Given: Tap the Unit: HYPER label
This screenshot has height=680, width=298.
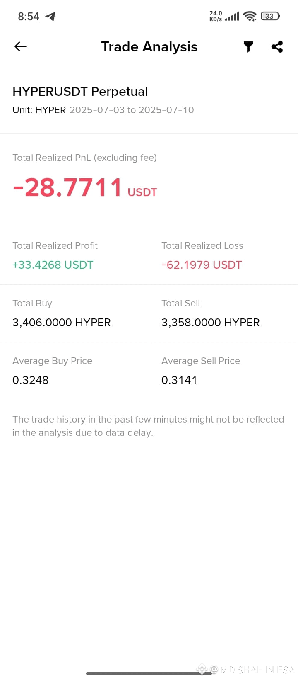Looking at the screenshot, I should tap(39, 110).
